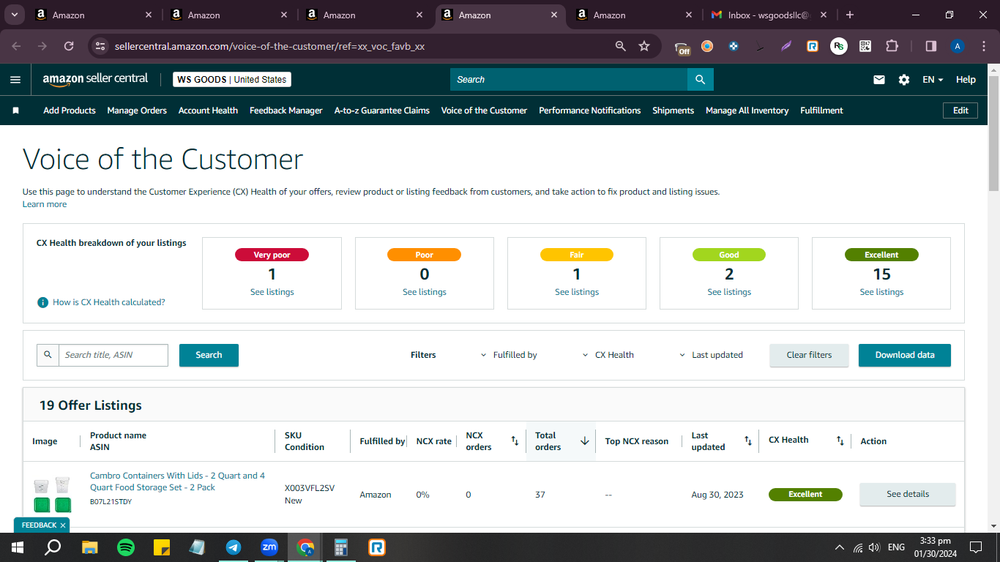Open Chrome's tab search dropdown arrow
The height and width of the screenshot is (562, 1000).
[14, 15]
